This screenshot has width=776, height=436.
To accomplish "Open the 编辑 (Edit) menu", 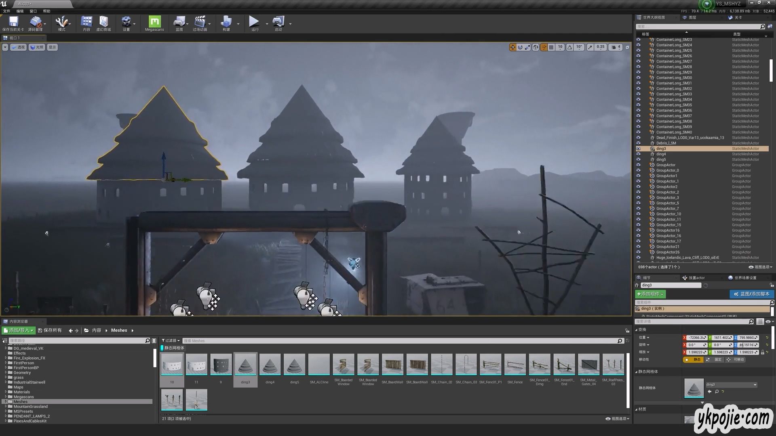I will (x=20, y=11).
